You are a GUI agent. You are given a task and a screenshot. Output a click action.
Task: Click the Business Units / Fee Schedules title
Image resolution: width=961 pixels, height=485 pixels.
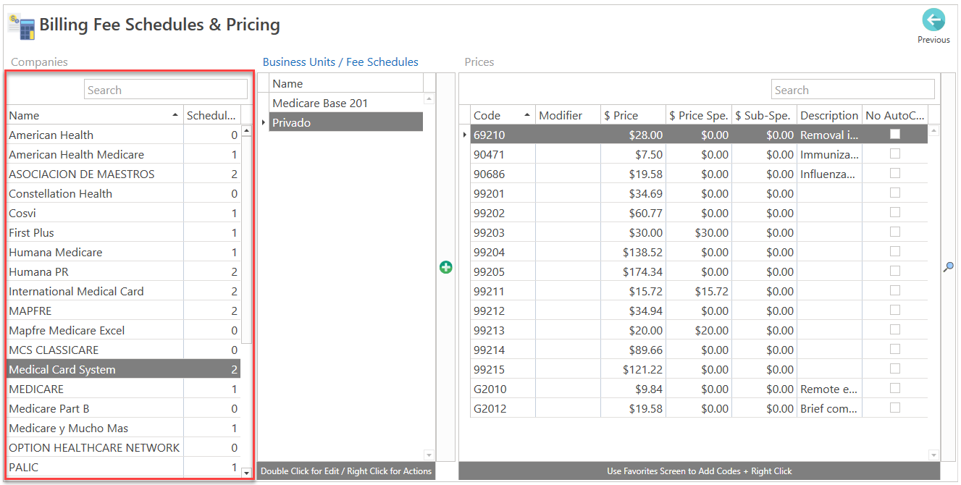click(x=340, y=62)
